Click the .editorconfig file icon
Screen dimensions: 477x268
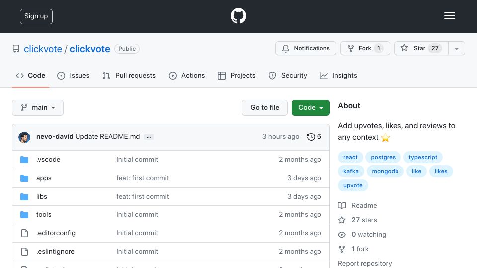(25, 233)
